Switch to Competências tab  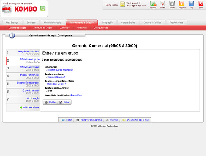(x=128, y=22)
